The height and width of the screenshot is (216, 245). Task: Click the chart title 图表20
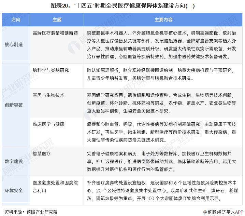click(122, 6)
